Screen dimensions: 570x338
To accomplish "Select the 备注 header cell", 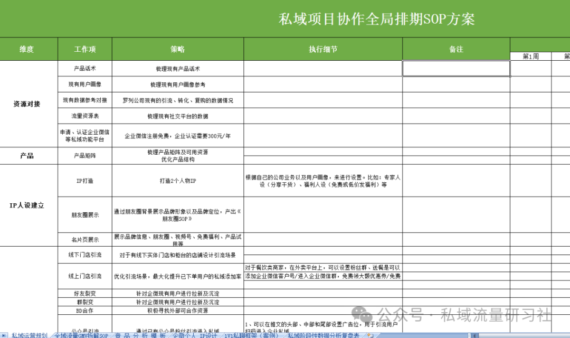I will [x=456, y=49].
